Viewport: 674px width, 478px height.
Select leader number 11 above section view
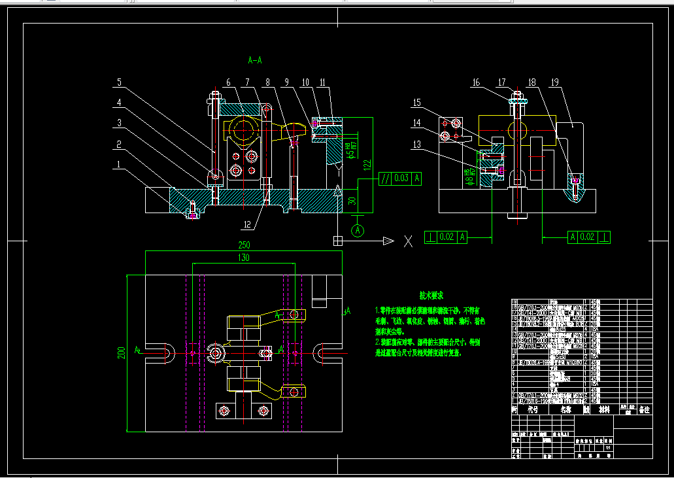click(x=323, y=82)
